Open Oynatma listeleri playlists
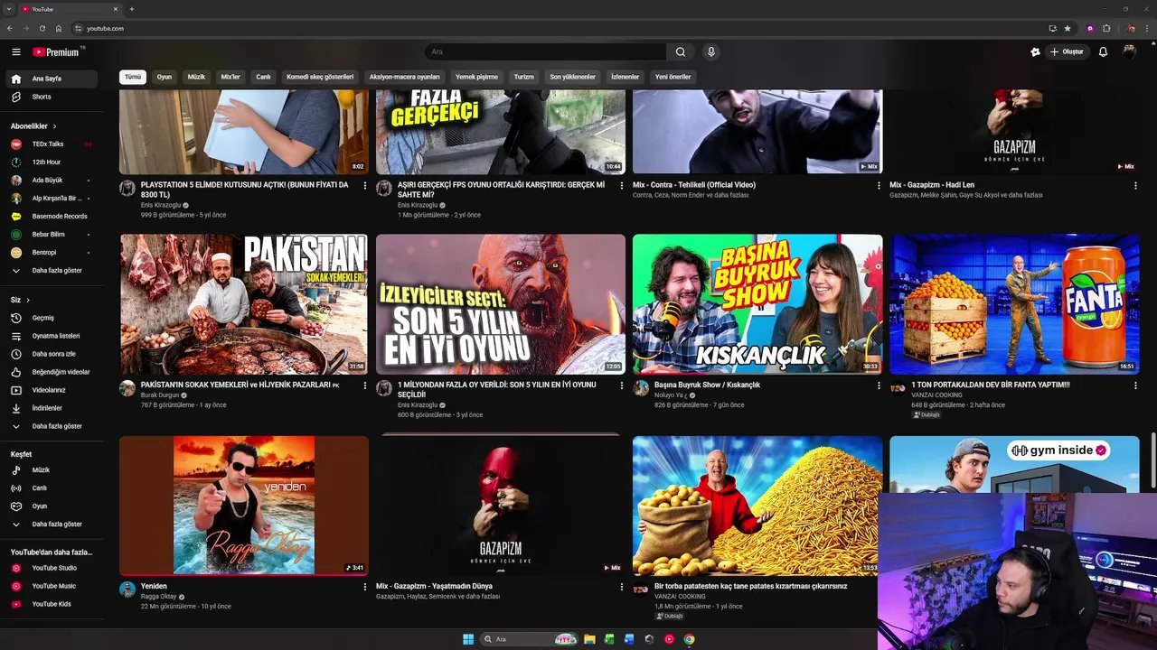This screenshot has width=1157, height=650. tap(52, 336)
